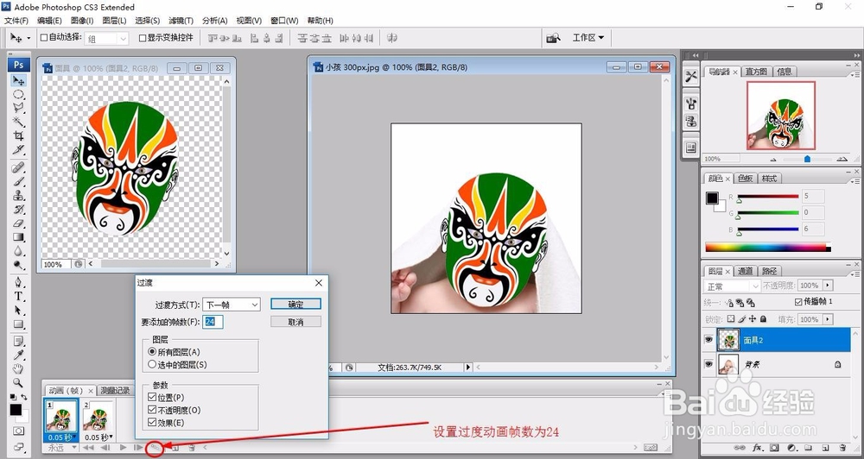Open the frame 1 delay 0.05 秒 menu
864x459 pixels.
point(60,437)
